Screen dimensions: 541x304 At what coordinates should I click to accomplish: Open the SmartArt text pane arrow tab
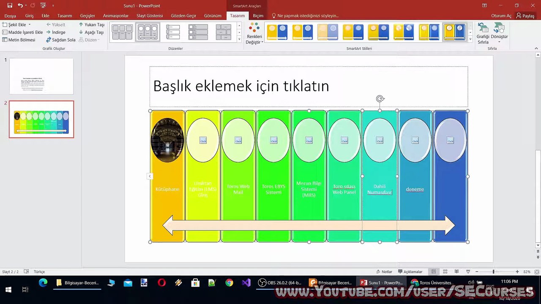tap(150, 176)
